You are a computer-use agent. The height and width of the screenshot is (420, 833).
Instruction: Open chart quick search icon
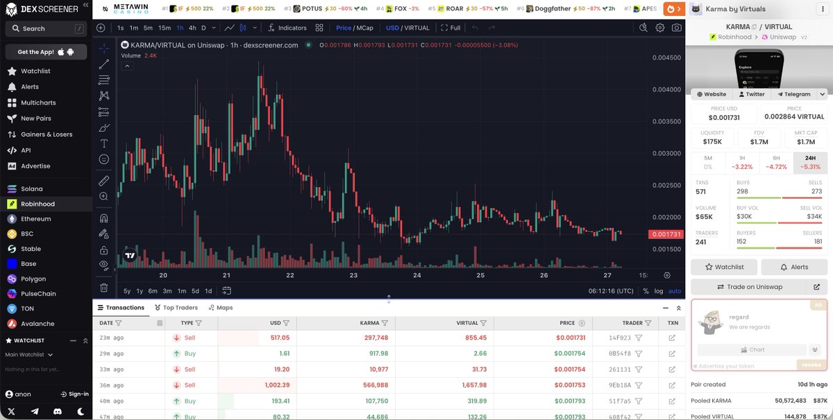click(643, 28)
